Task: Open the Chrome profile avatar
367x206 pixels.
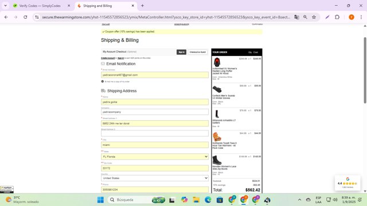Action: [x=352, y=17]
